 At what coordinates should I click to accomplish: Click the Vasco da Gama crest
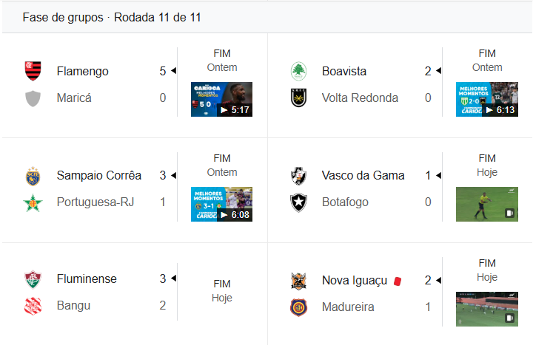tap(299, 175)
